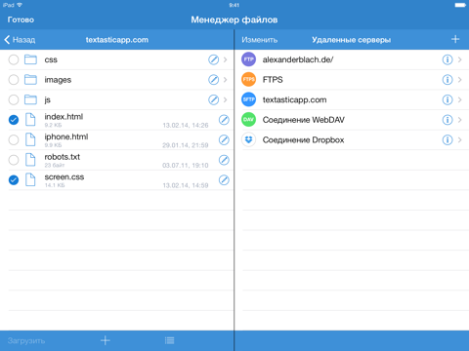Open the screen.css file name
The height and width of the screenshot is (351, 469).
[64, 177]
